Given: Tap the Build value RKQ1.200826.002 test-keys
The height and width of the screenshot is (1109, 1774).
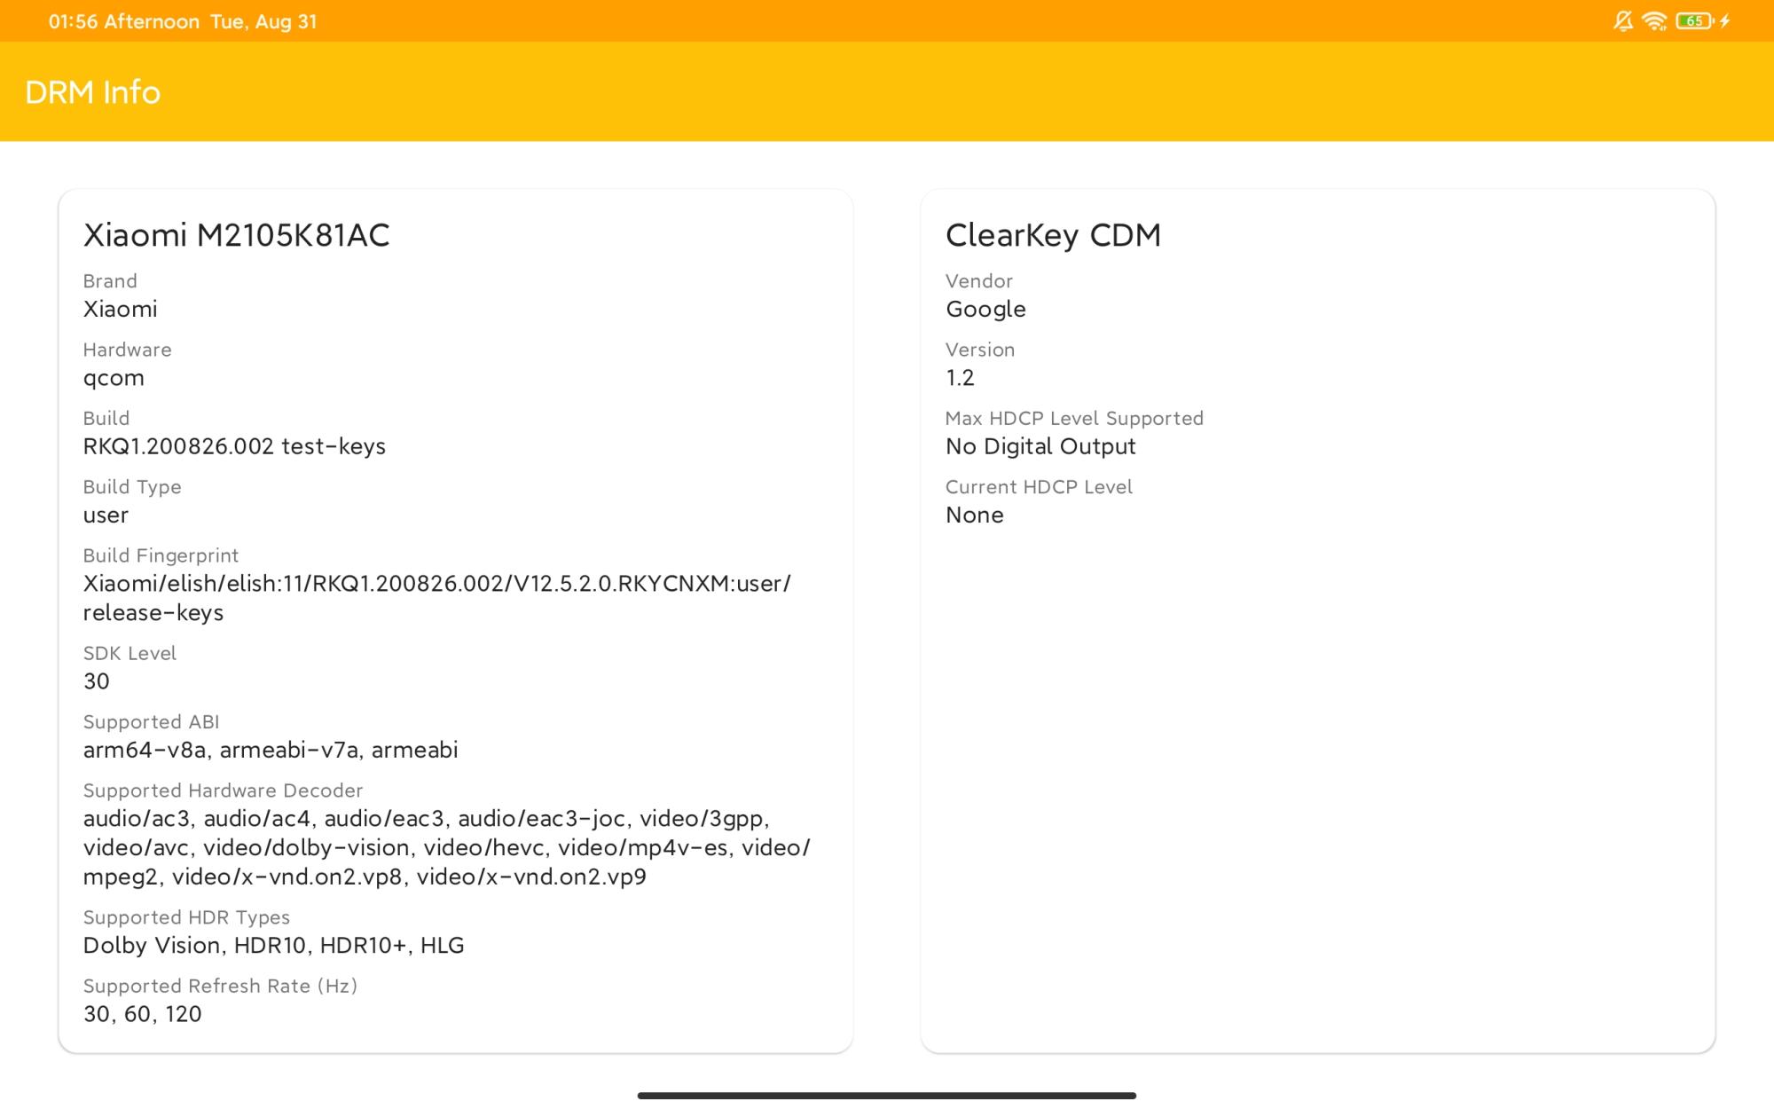Looking at the screenshot, I should coord(234,446).
